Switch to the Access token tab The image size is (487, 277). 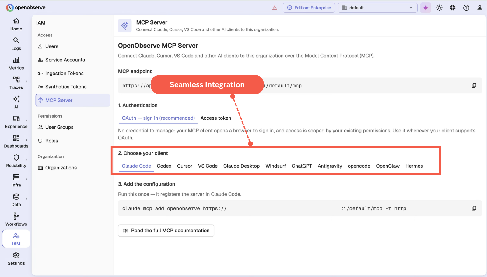click(x=216, y=118)
